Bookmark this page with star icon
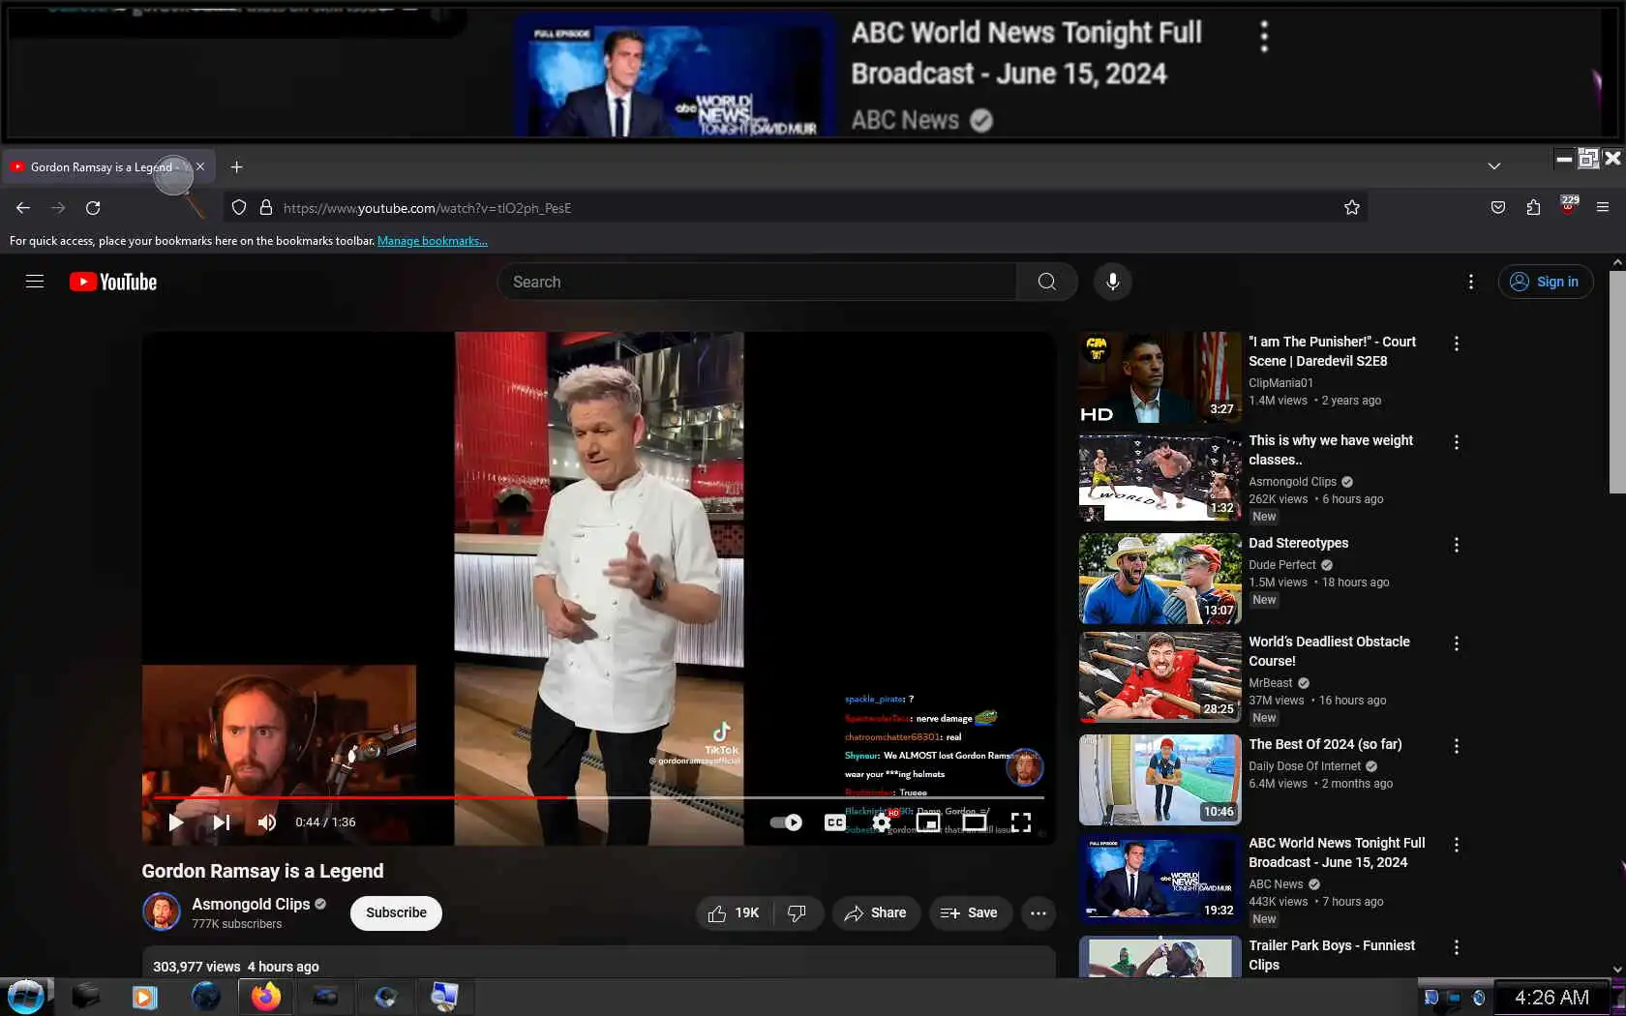The image size is (1626, 1016). [x=1352, y=208]
